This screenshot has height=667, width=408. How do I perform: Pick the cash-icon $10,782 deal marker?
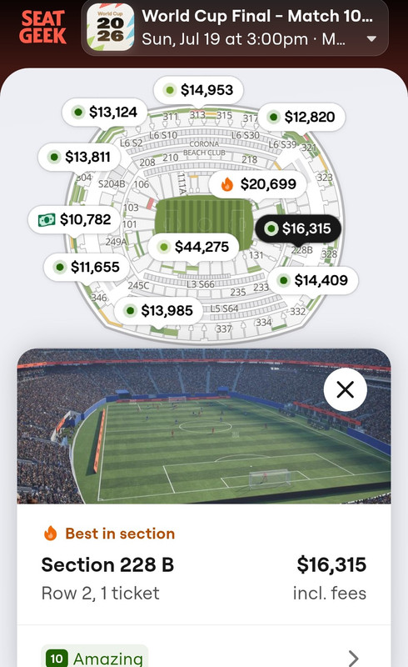pyautogui.click(x=75, y=219)
